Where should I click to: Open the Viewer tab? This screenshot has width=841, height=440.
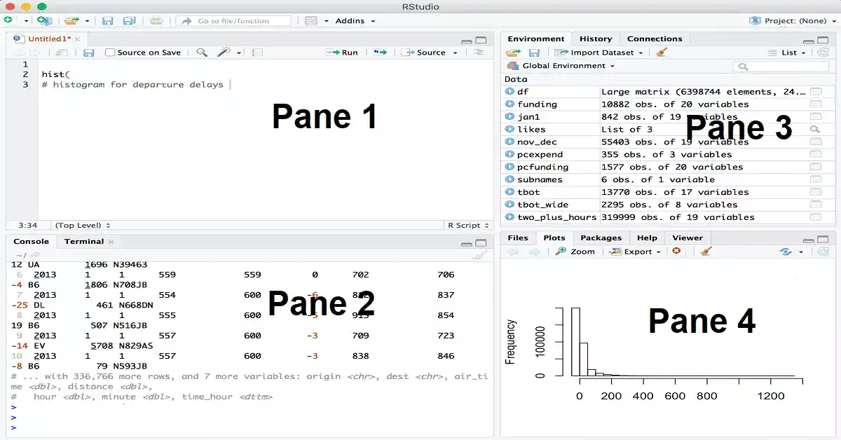(x=688, y=238)
